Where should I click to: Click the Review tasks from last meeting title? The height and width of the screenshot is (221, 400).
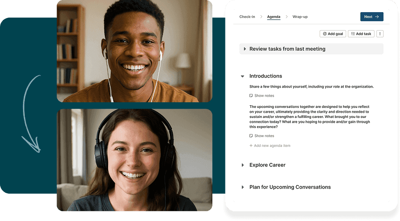[287, 49]
